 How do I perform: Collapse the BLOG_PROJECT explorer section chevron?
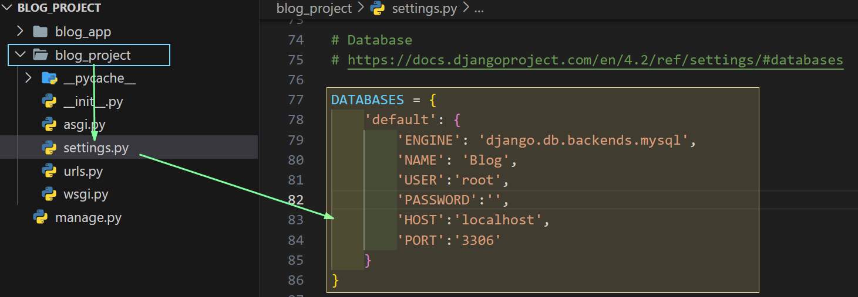pos(8,8)
